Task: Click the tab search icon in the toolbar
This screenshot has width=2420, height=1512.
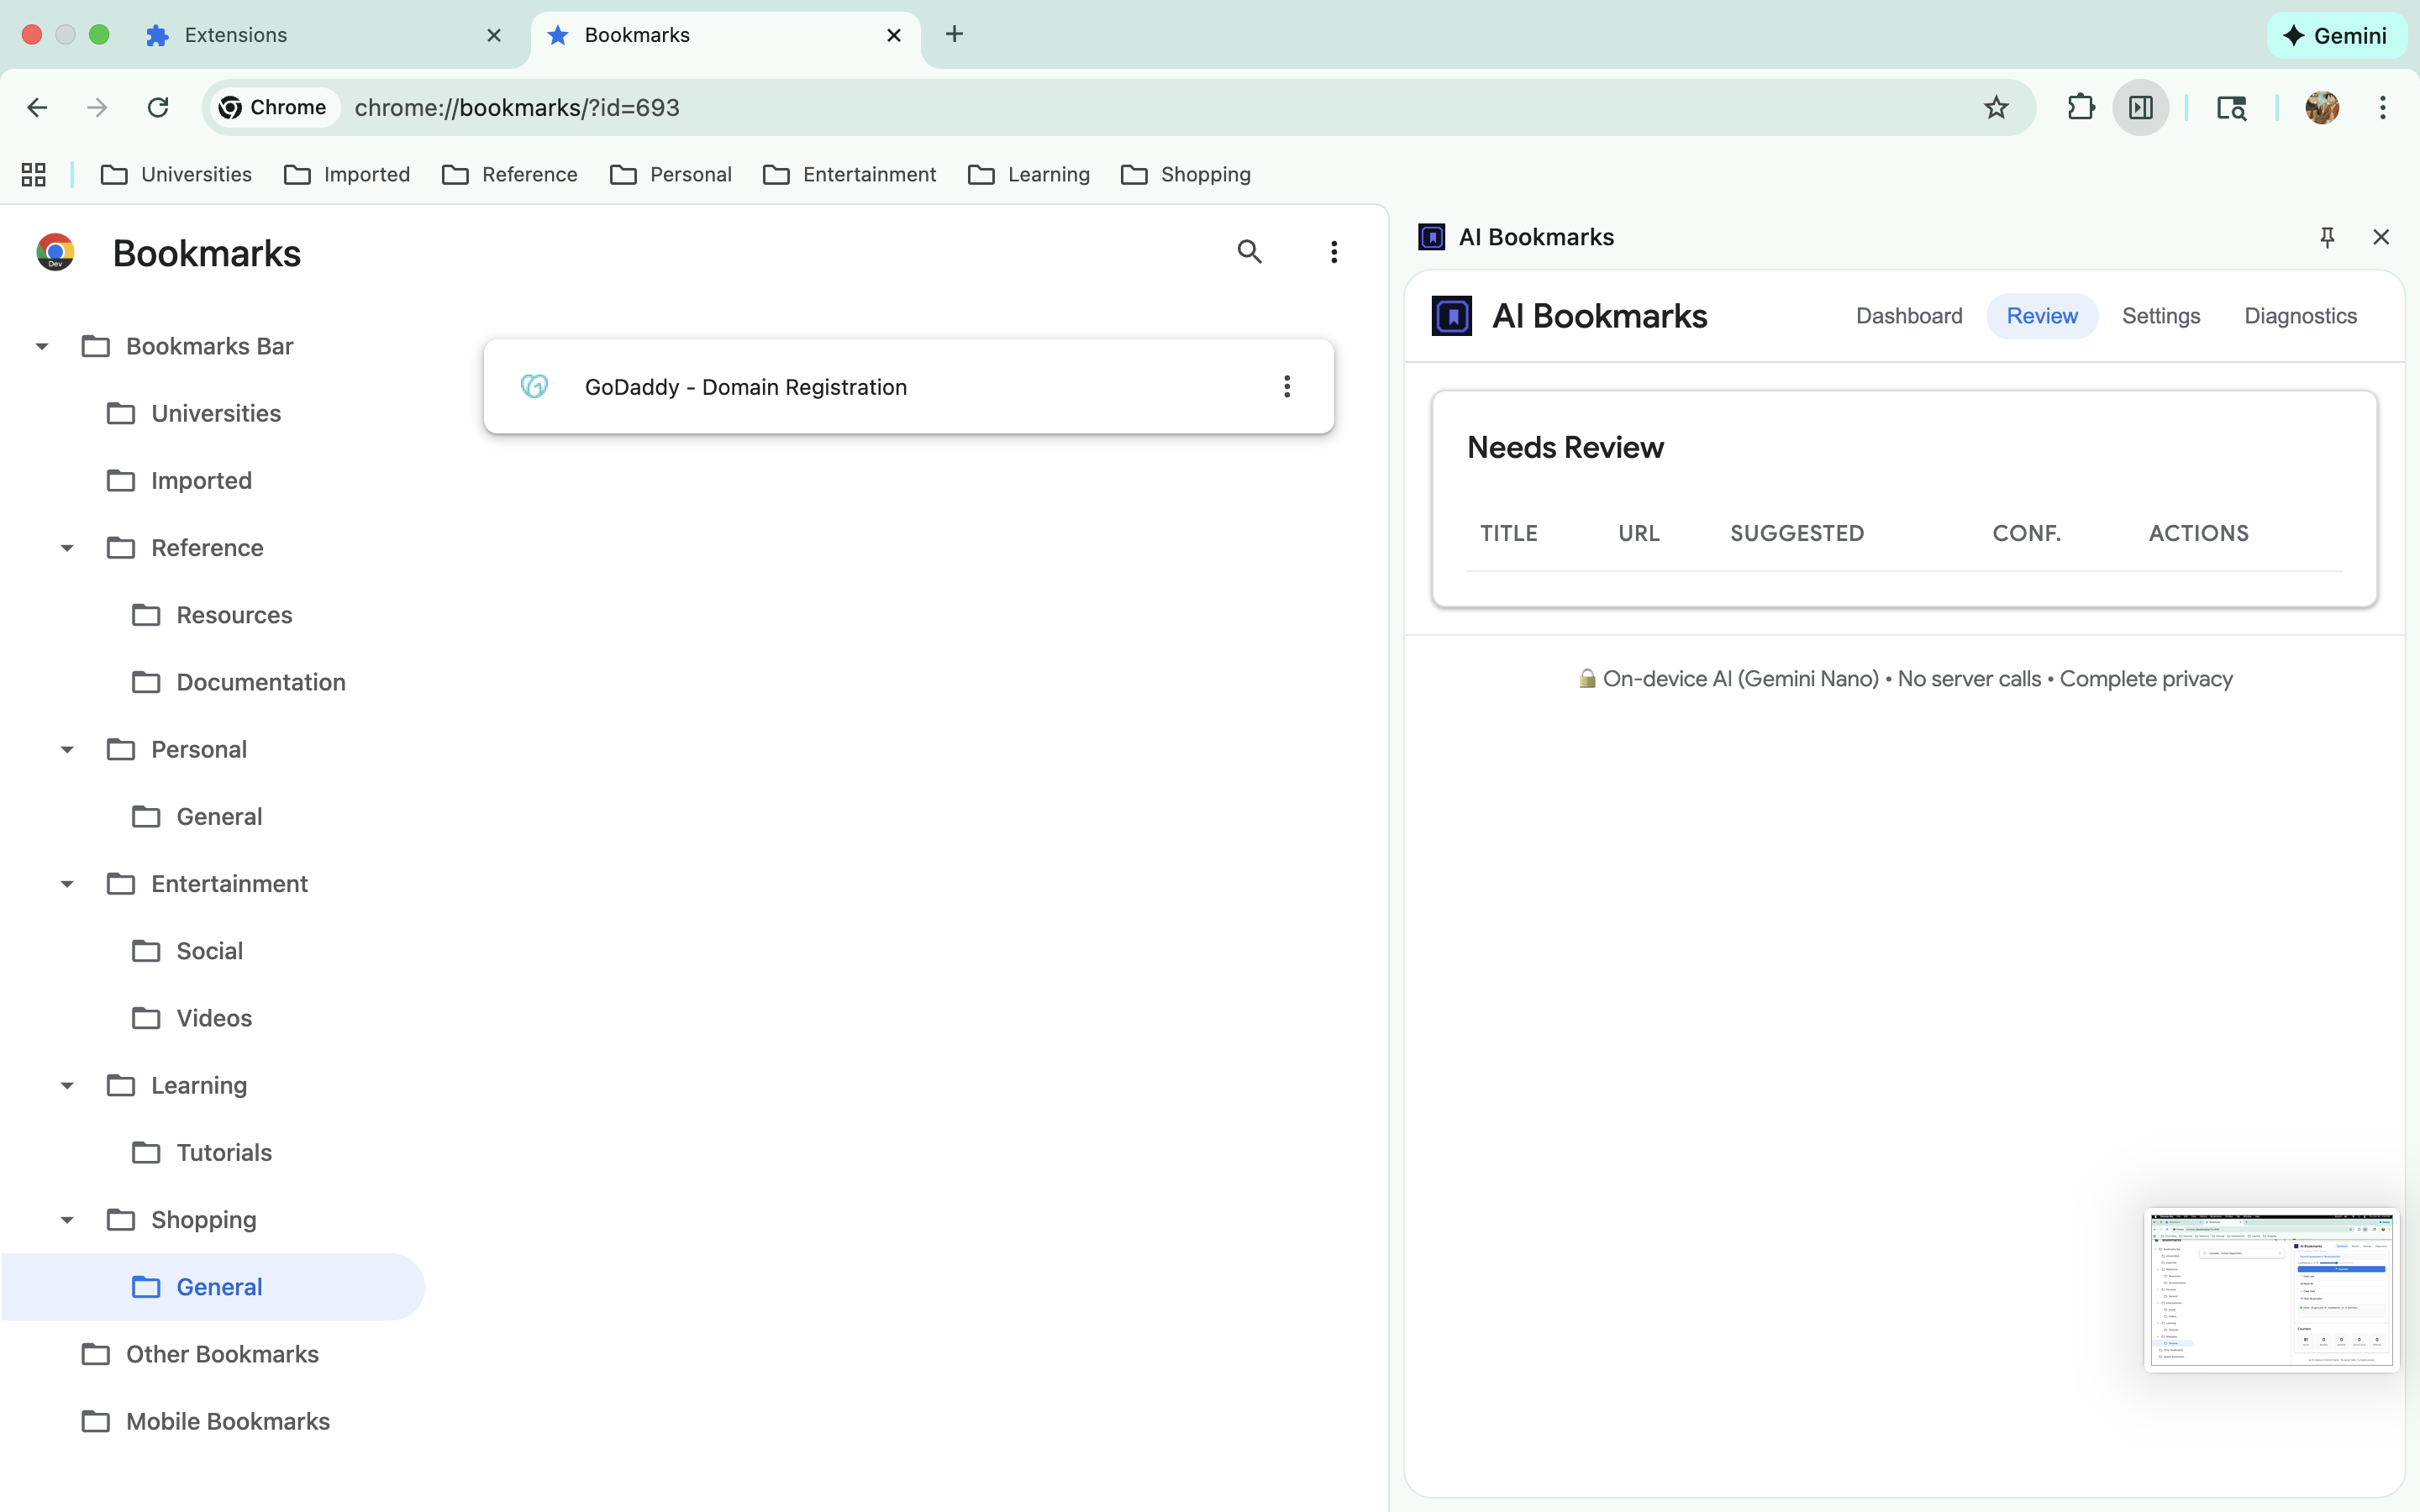Action: pyautogui.click(x=2231, y=107)
